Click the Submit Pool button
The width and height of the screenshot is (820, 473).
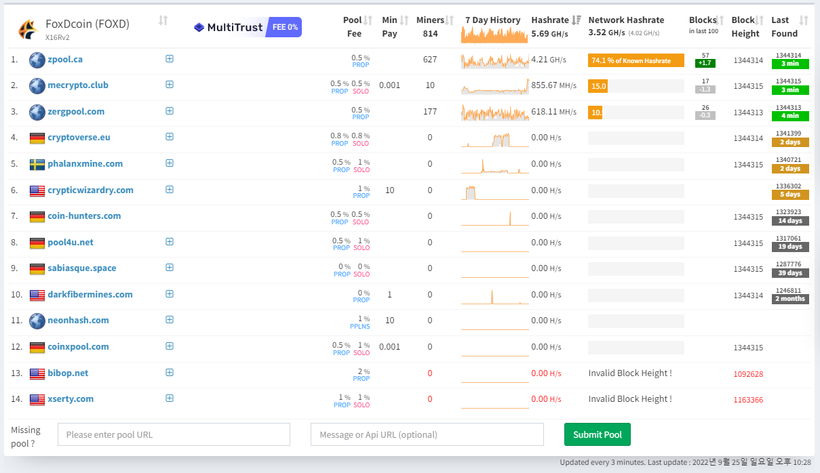coord(598,434)
